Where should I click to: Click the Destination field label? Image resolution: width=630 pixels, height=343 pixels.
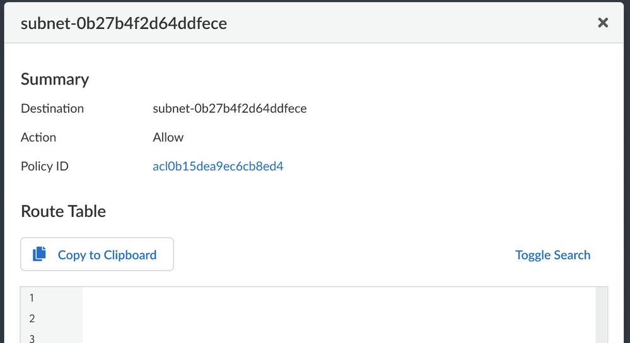tap(52, 108)
